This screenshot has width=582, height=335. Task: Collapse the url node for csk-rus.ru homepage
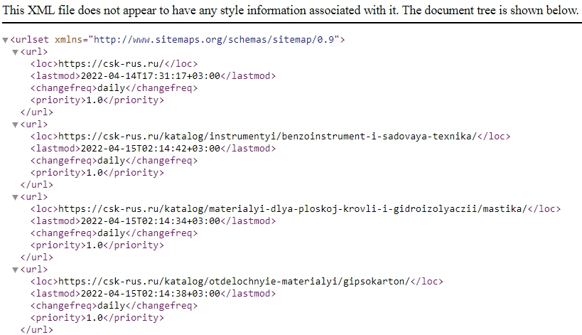[15, 53]
